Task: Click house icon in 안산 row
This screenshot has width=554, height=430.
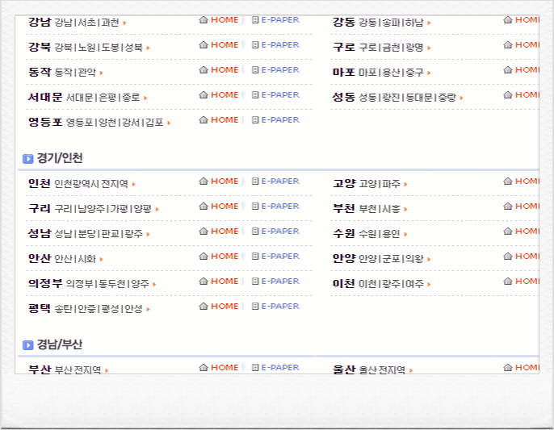Action: 204,257
